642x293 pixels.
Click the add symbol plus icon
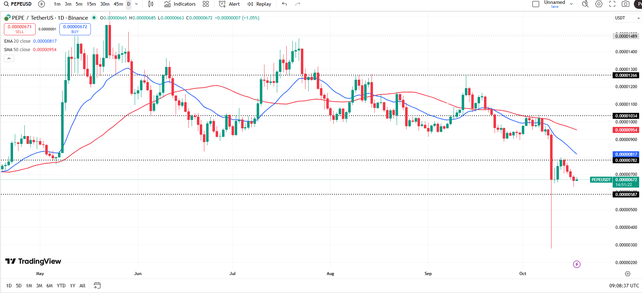[41, 4]
